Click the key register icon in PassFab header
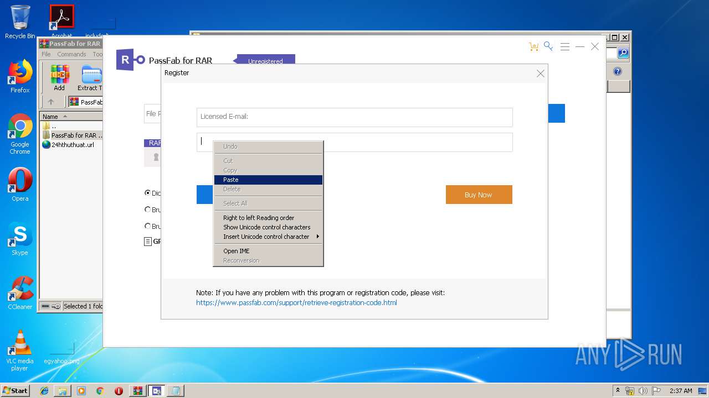 pos(548,46)
